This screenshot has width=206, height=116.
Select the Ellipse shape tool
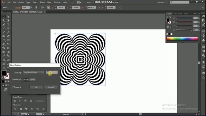(8, 28)
